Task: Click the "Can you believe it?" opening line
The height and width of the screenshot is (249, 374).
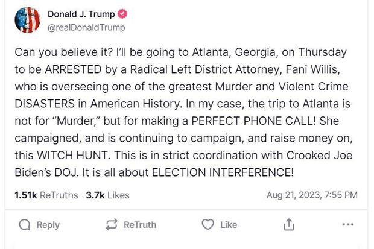Action: 57,52
